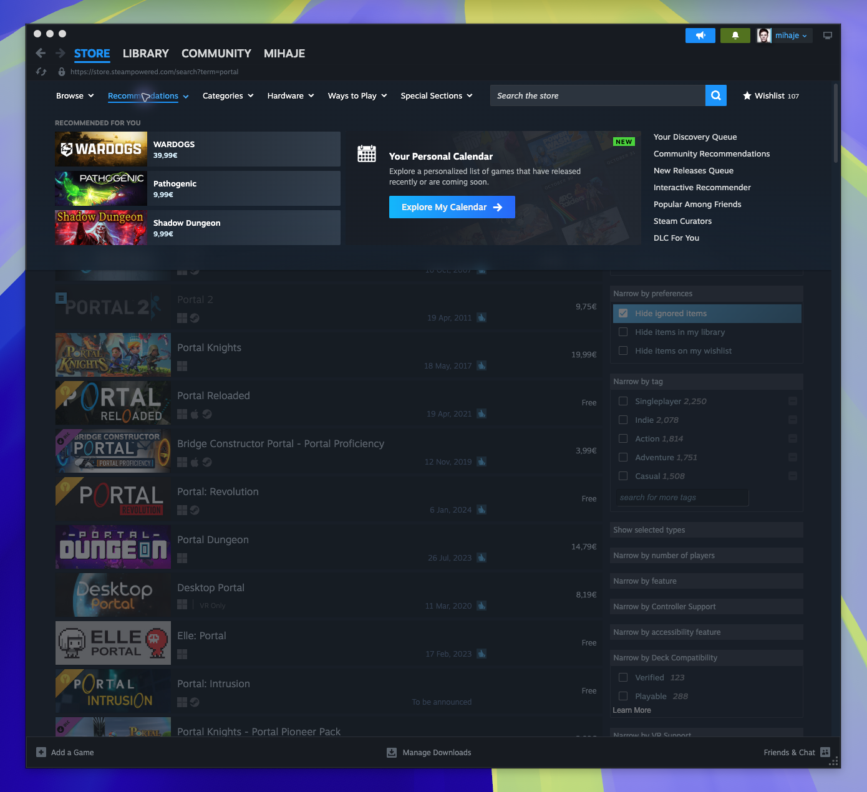
Task: Click the exclude minus icon for Singleplayer tag
Action: coord(793,401)
